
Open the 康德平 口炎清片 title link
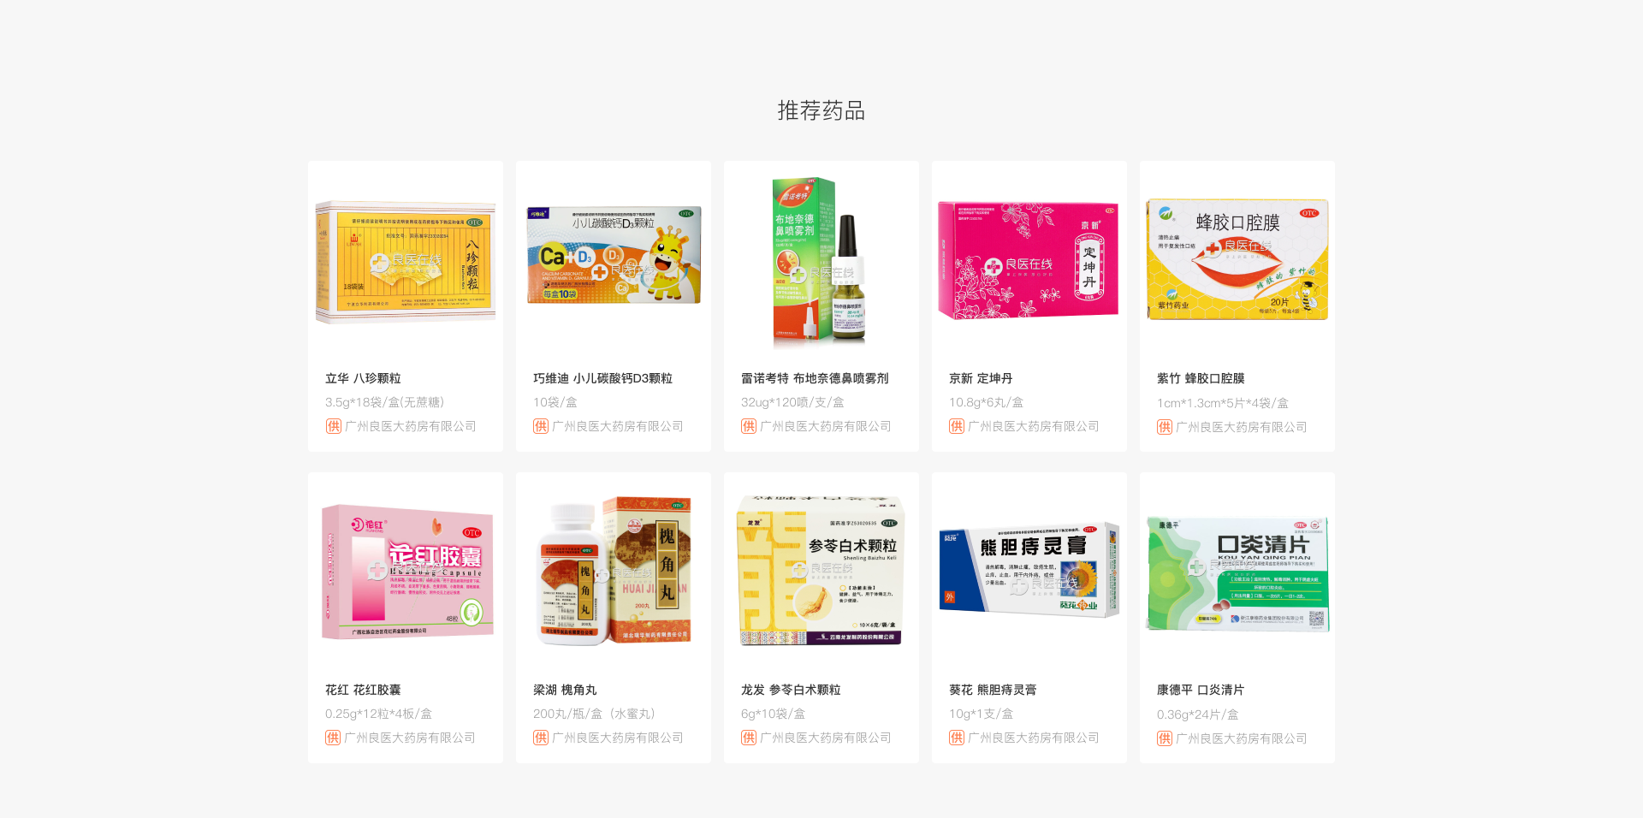1201,690
